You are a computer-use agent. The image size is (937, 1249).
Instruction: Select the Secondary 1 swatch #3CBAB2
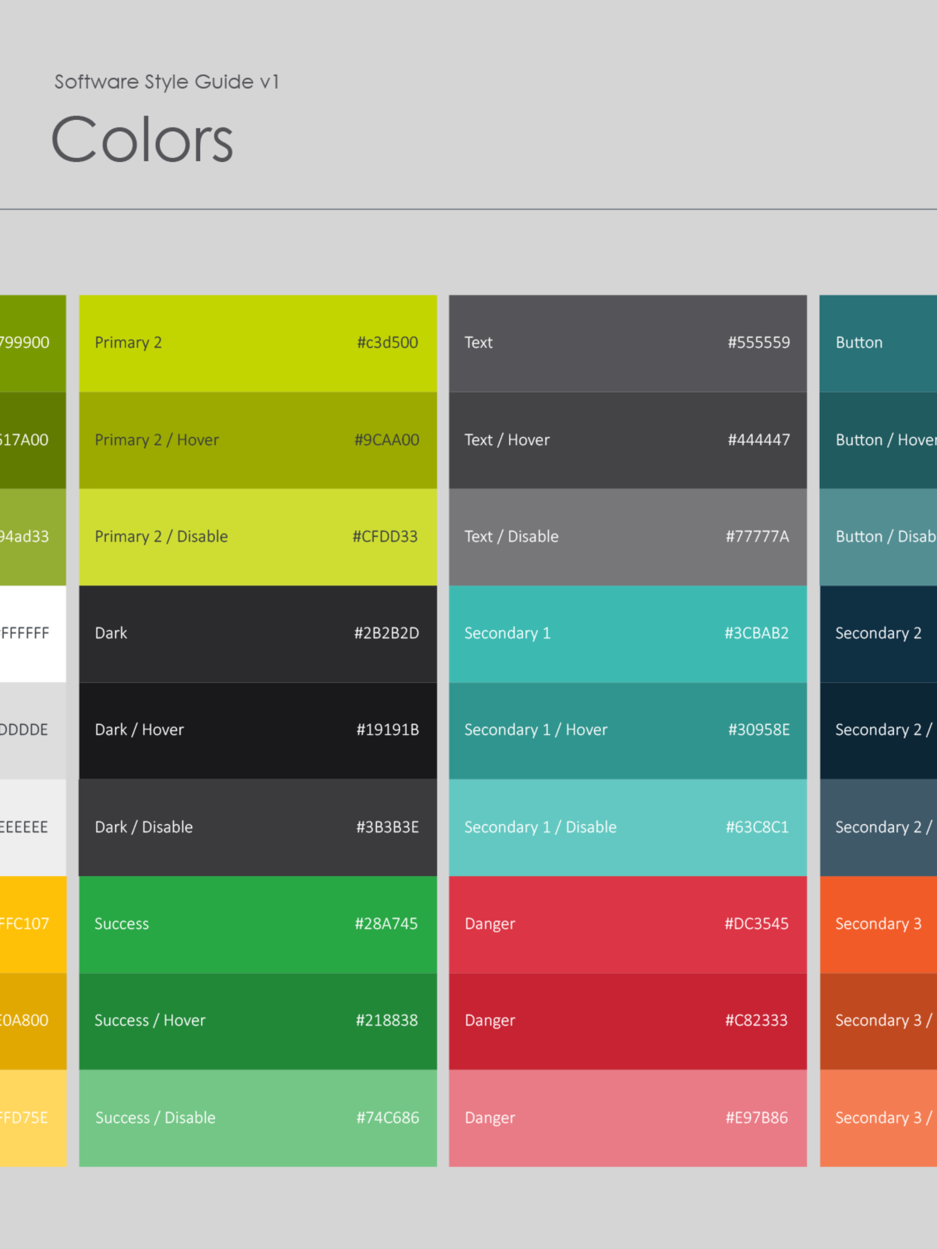coord(628,634)
